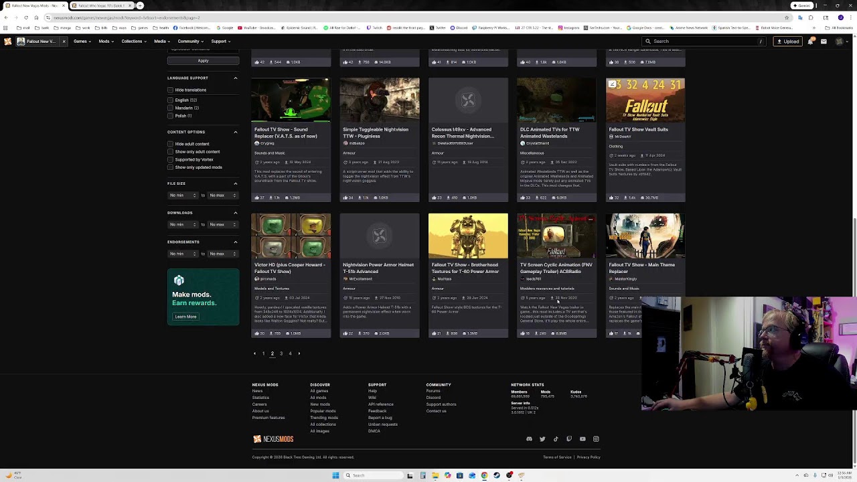Collapse the Endorsements filter section
The height and width of the screenshot is (482, 857).
(x=235, y=242)
